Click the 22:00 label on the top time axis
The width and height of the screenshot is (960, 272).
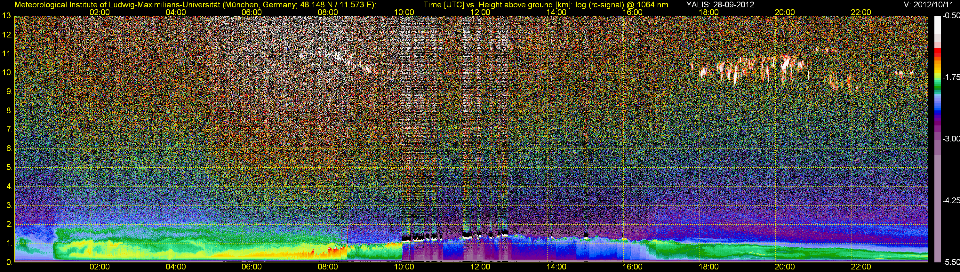861,12
